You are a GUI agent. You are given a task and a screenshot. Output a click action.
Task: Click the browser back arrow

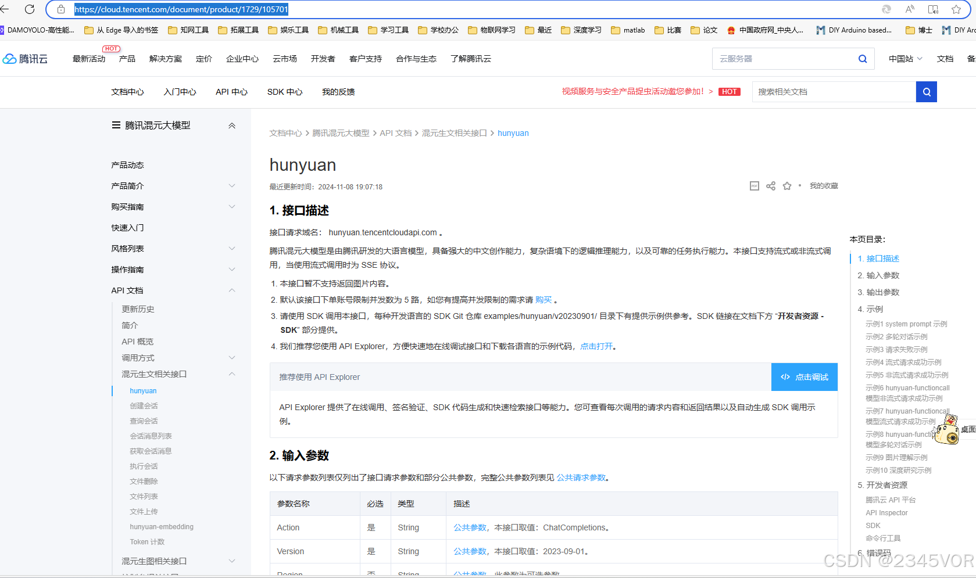click(5, 9)
